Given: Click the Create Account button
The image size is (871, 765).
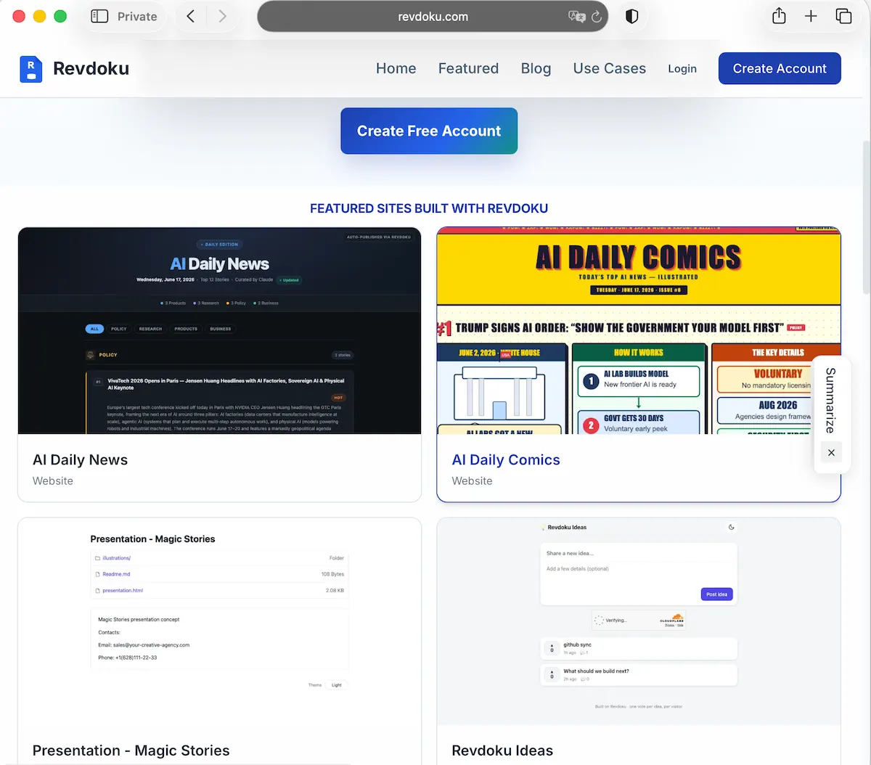Looking at the screenshot, I should pyautogui.click(x=780, y=68).
